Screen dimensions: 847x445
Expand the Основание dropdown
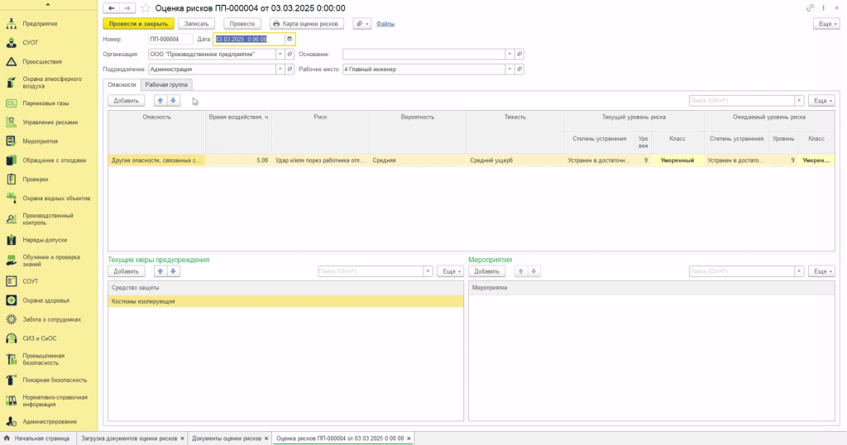click(x=510, y=54)
